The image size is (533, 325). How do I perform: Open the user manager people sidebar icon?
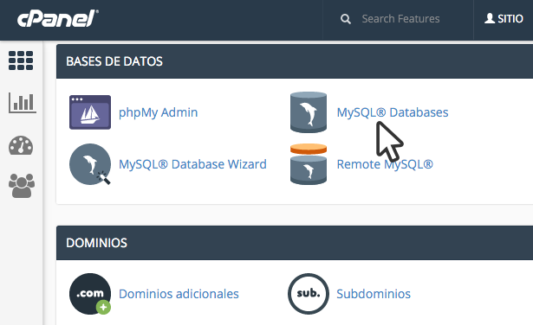tap(22, 186)
